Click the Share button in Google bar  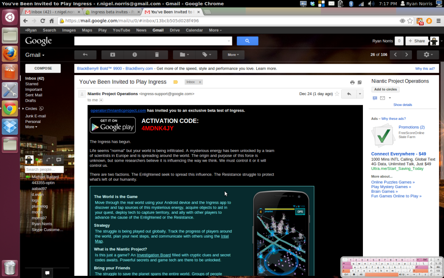417,41
